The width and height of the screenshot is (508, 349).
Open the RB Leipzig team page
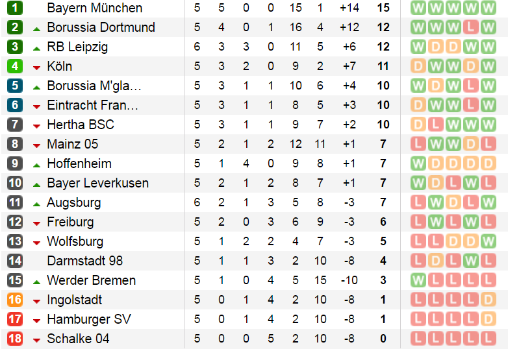point(77,47)
